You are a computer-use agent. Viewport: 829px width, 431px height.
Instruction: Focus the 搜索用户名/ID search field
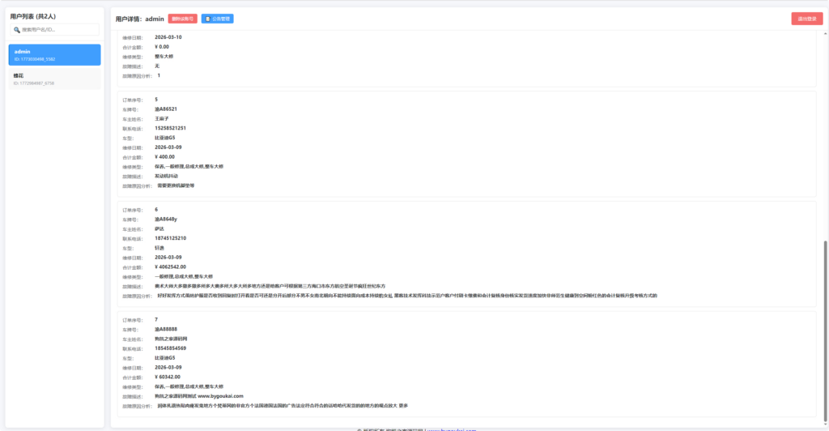pyautogui.click(x=58, y=30)
